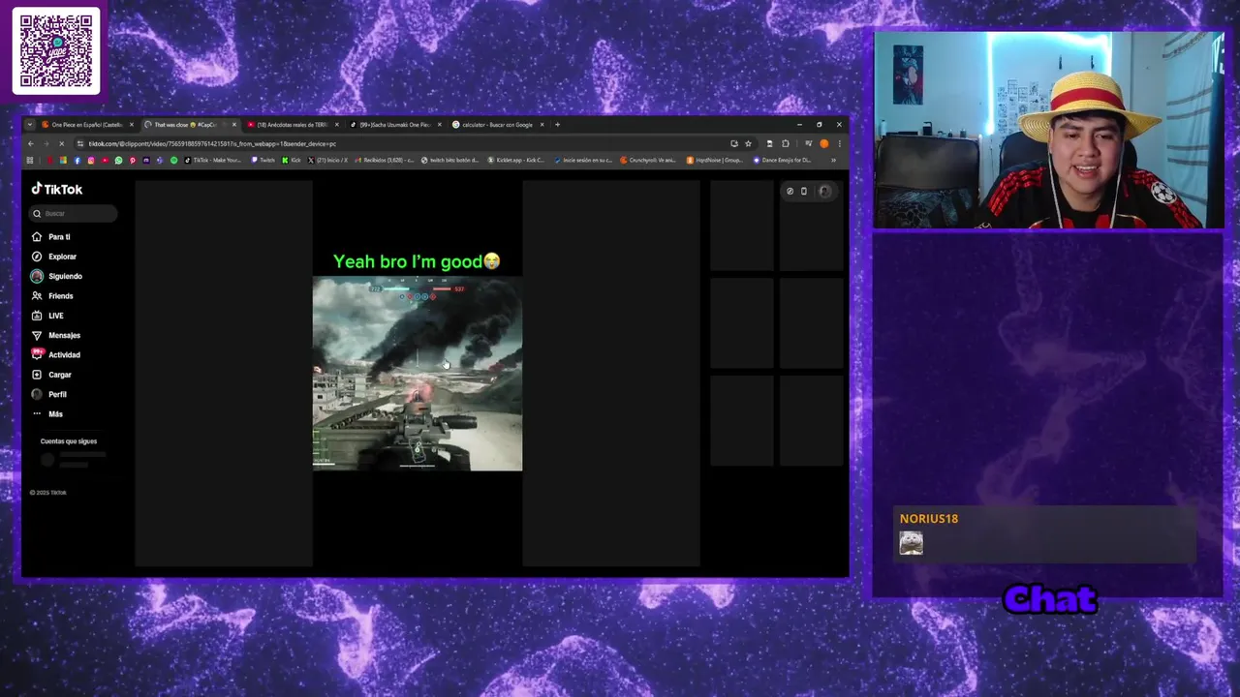Open the Pinterest bookmark icon

133,160
